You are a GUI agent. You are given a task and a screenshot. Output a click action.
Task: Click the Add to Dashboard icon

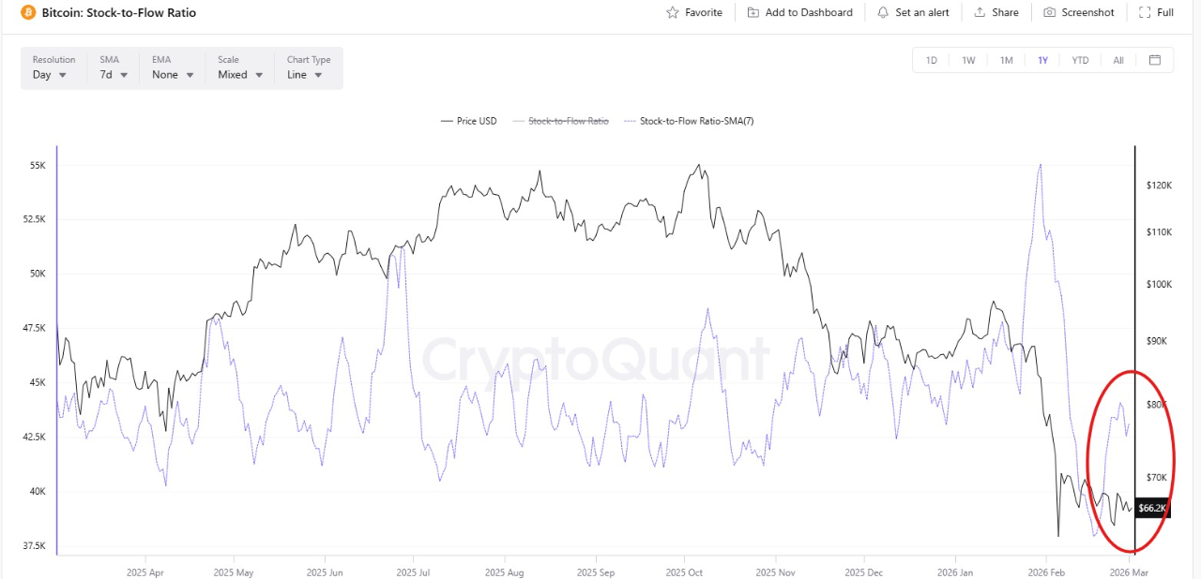[753, 13]
